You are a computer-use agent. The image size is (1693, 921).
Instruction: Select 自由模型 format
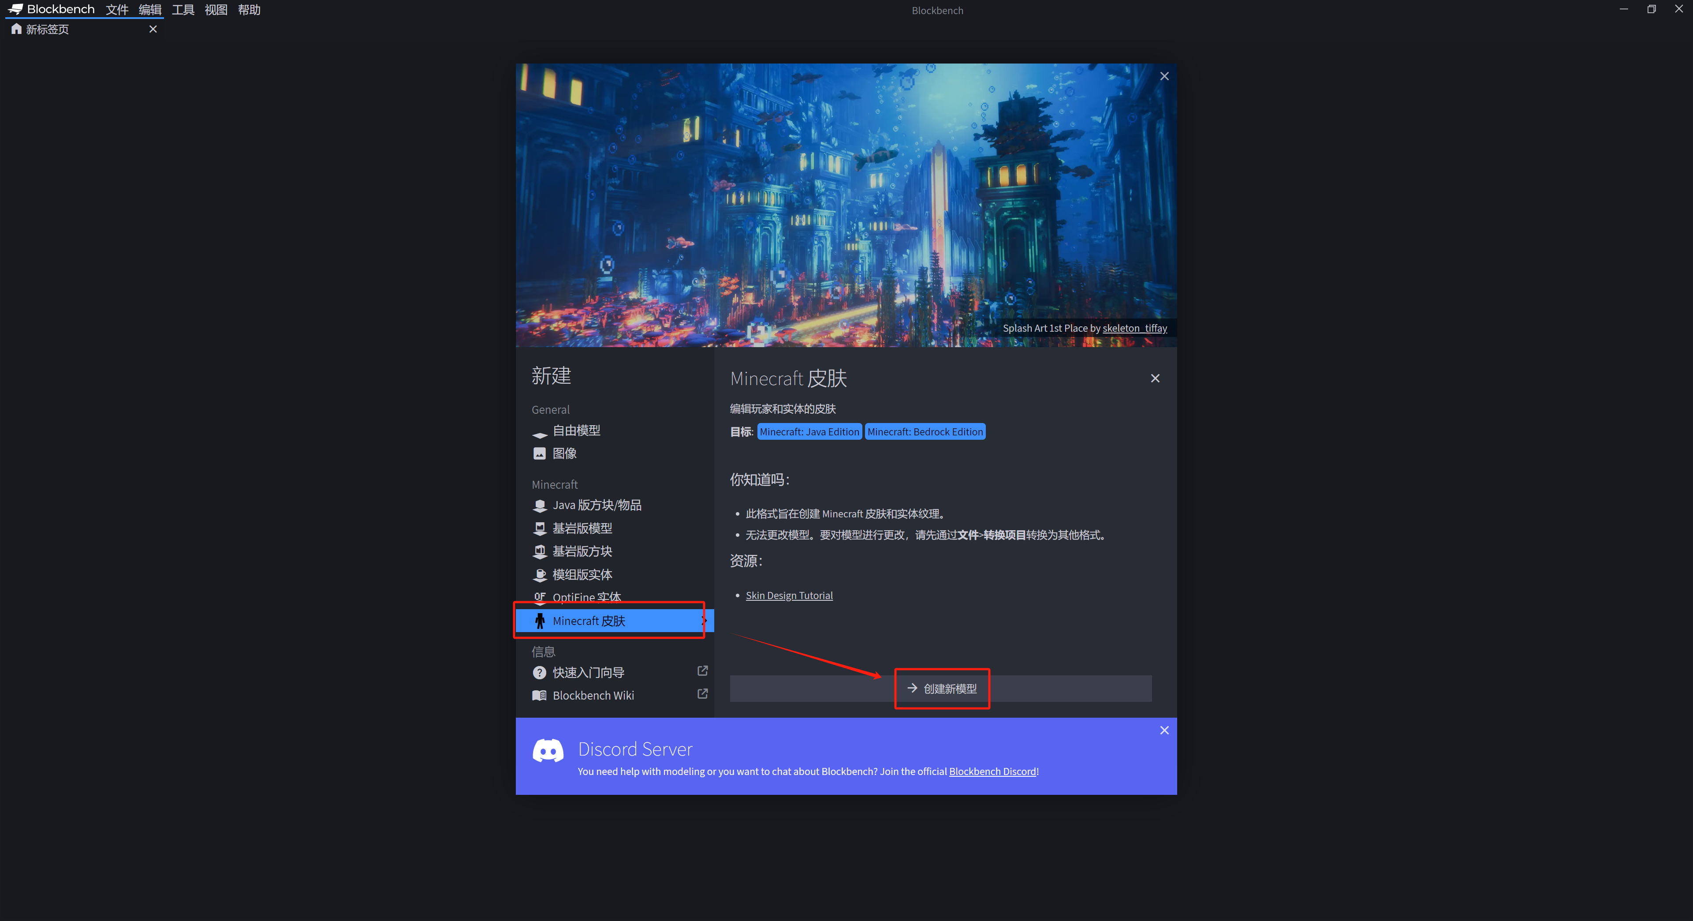pos(615,431)
